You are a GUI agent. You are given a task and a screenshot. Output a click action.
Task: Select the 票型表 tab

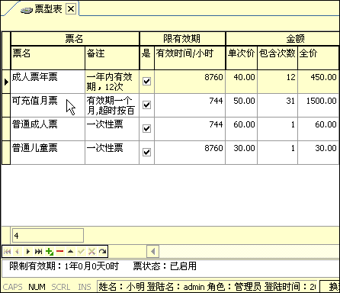(x=48, y=9)
